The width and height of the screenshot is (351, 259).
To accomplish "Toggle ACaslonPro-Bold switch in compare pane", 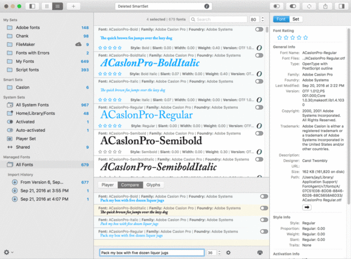I will tap(264, 196).
